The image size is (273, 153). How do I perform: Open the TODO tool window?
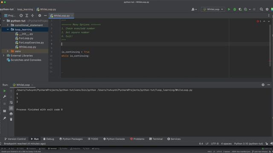click(93, 139)
